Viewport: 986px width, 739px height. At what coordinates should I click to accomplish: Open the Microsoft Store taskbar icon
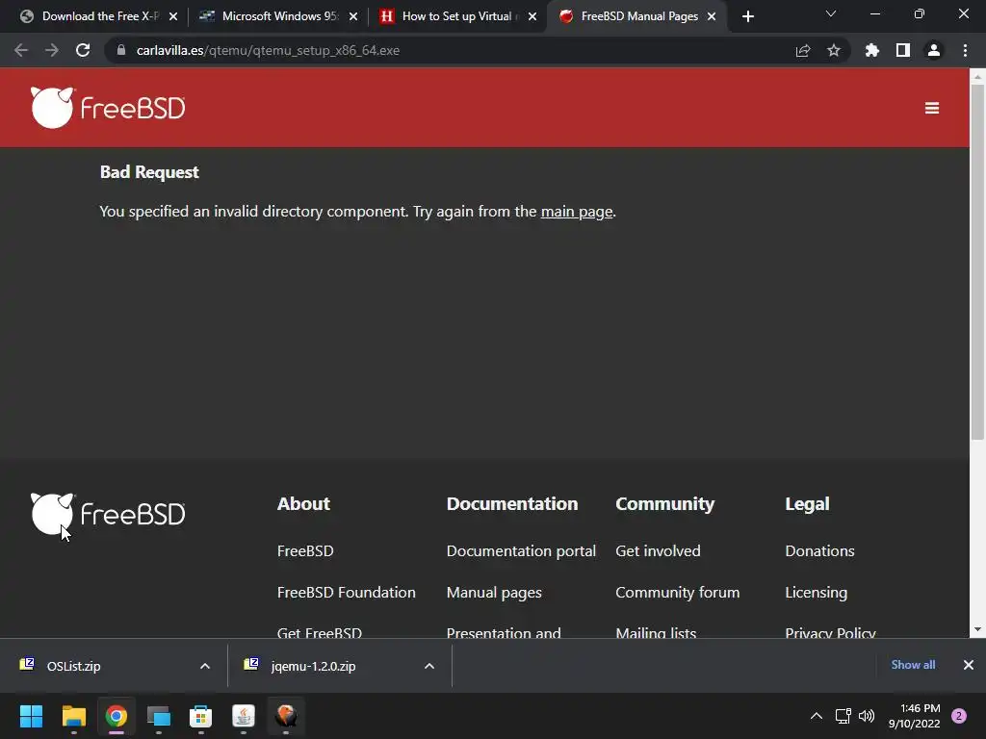[200, 716]
